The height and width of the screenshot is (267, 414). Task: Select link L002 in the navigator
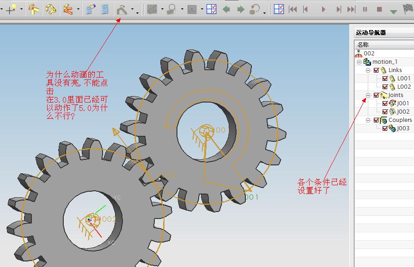(404, 87)
